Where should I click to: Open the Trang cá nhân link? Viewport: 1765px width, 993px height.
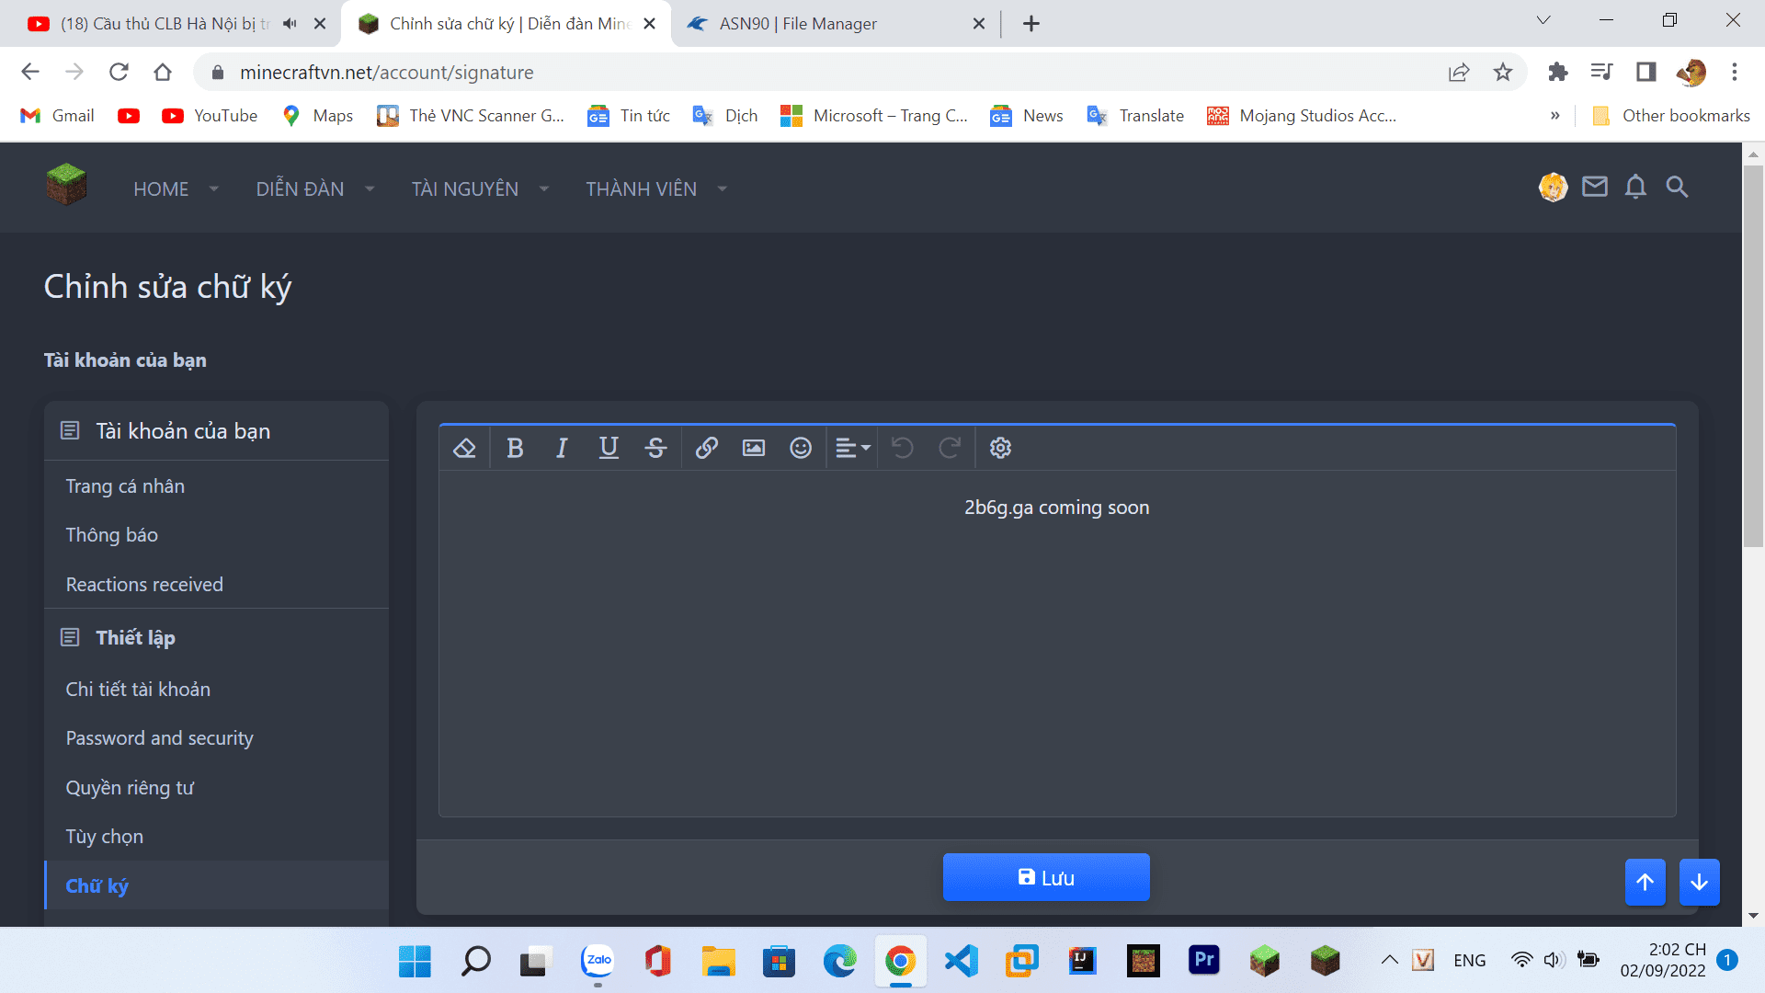[125, 486]
